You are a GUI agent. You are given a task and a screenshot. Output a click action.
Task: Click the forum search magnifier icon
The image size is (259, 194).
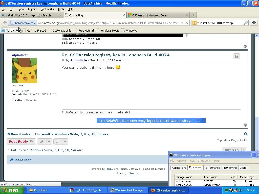click(246, 134)
